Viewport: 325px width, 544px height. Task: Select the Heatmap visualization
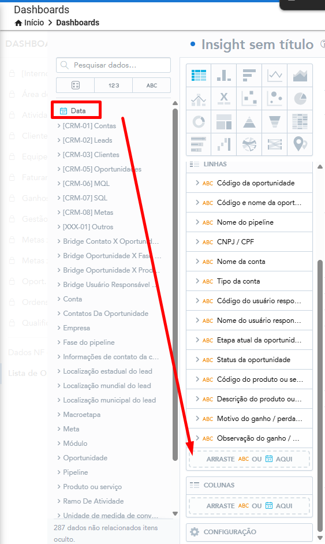click(300, 121)
